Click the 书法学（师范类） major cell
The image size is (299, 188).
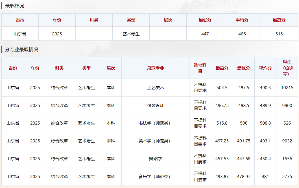[x=154, y=123]
